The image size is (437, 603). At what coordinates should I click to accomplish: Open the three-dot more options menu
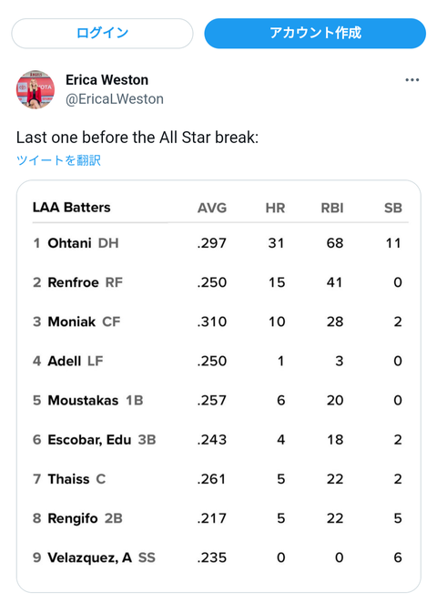tap(412, 80)
